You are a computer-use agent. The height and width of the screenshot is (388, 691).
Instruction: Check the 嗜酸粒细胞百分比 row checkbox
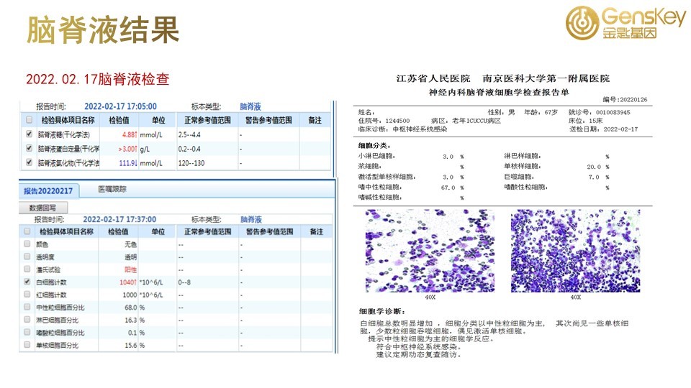point(27,332)
